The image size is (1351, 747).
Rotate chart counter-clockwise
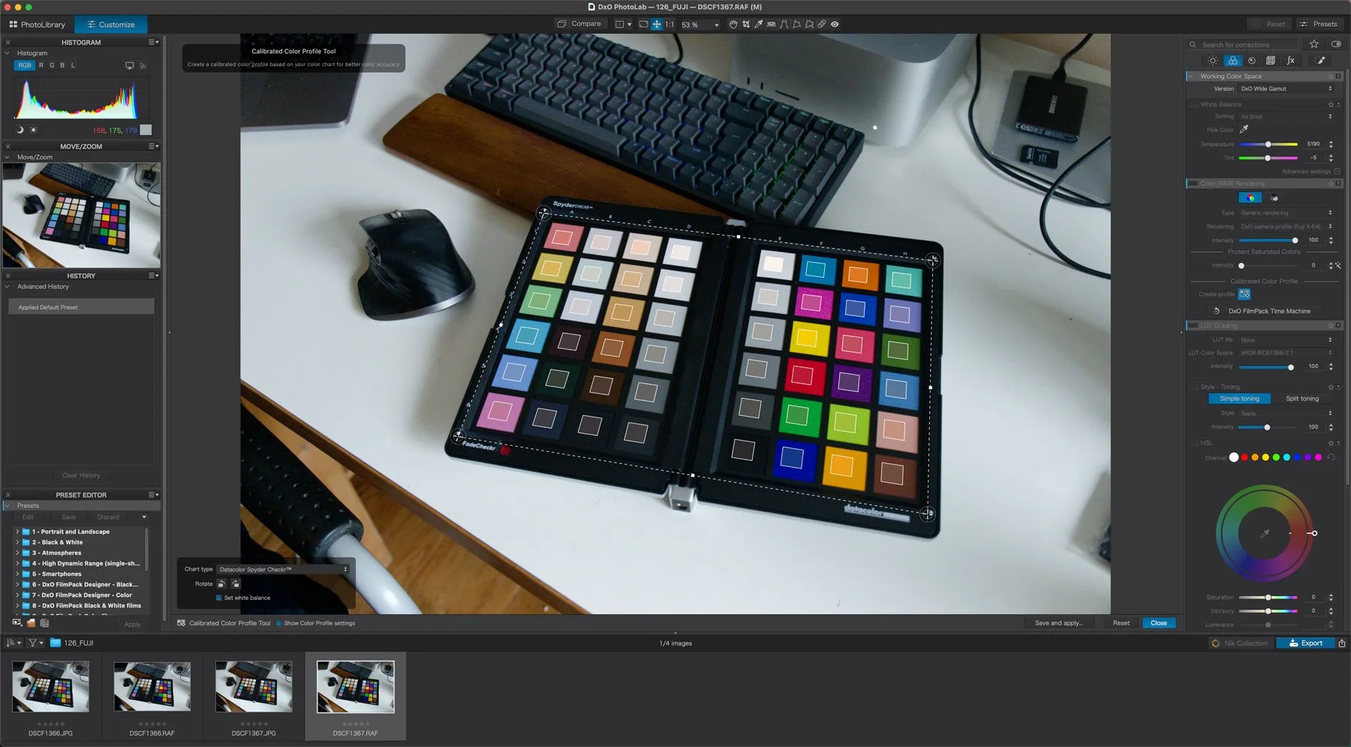click(x=221, y=583)
